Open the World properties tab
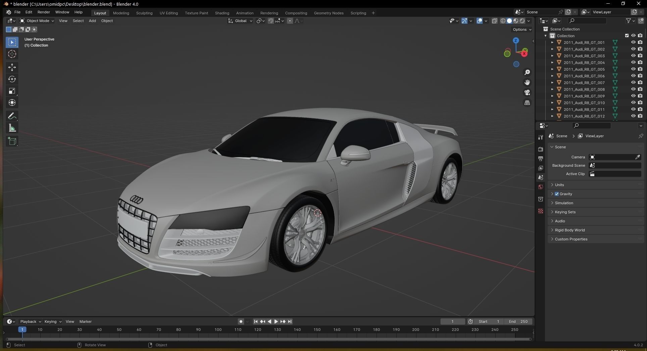 coord(540,187)
